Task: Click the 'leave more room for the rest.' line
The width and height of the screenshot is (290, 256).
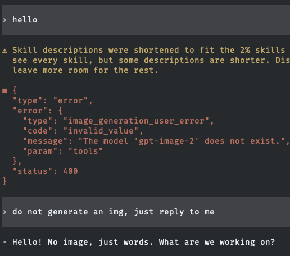Action: click(x=85, y=70)
